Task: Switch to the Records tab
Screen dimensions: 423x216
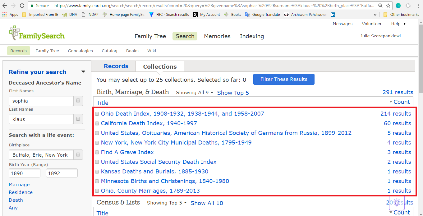Action: (116, 66)
